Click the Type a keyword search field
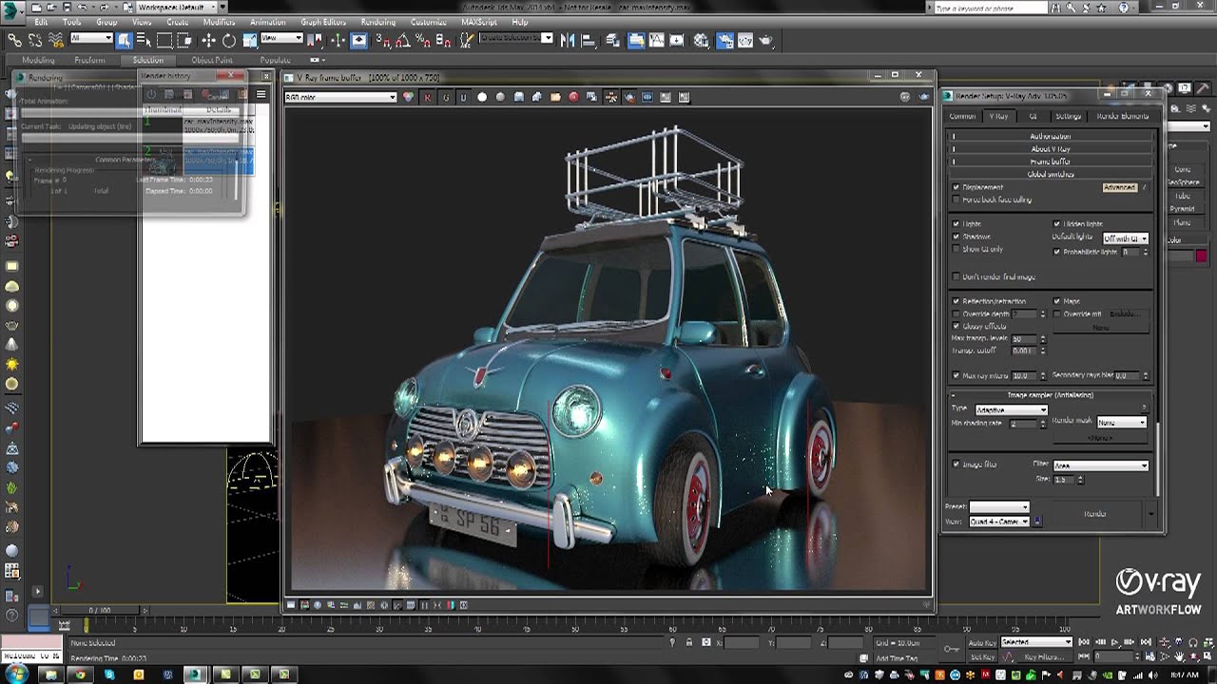The width and height of the screenshot is (1217, 684). click(992, 8)
